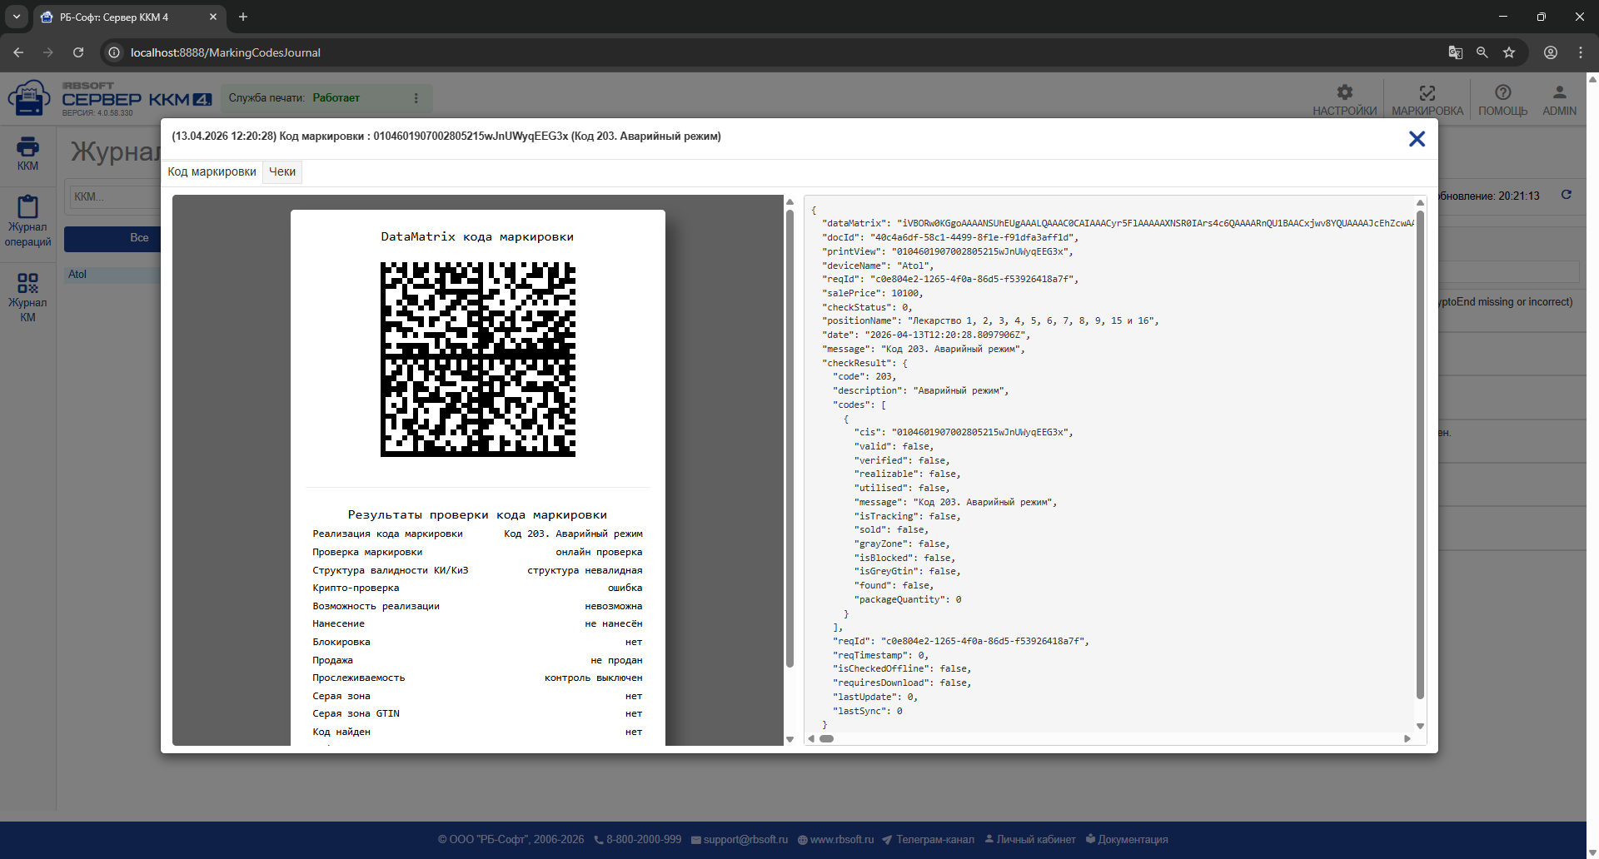Close the РБ-Софт: Сервер ККМ 4 tab

click(213, 17)
